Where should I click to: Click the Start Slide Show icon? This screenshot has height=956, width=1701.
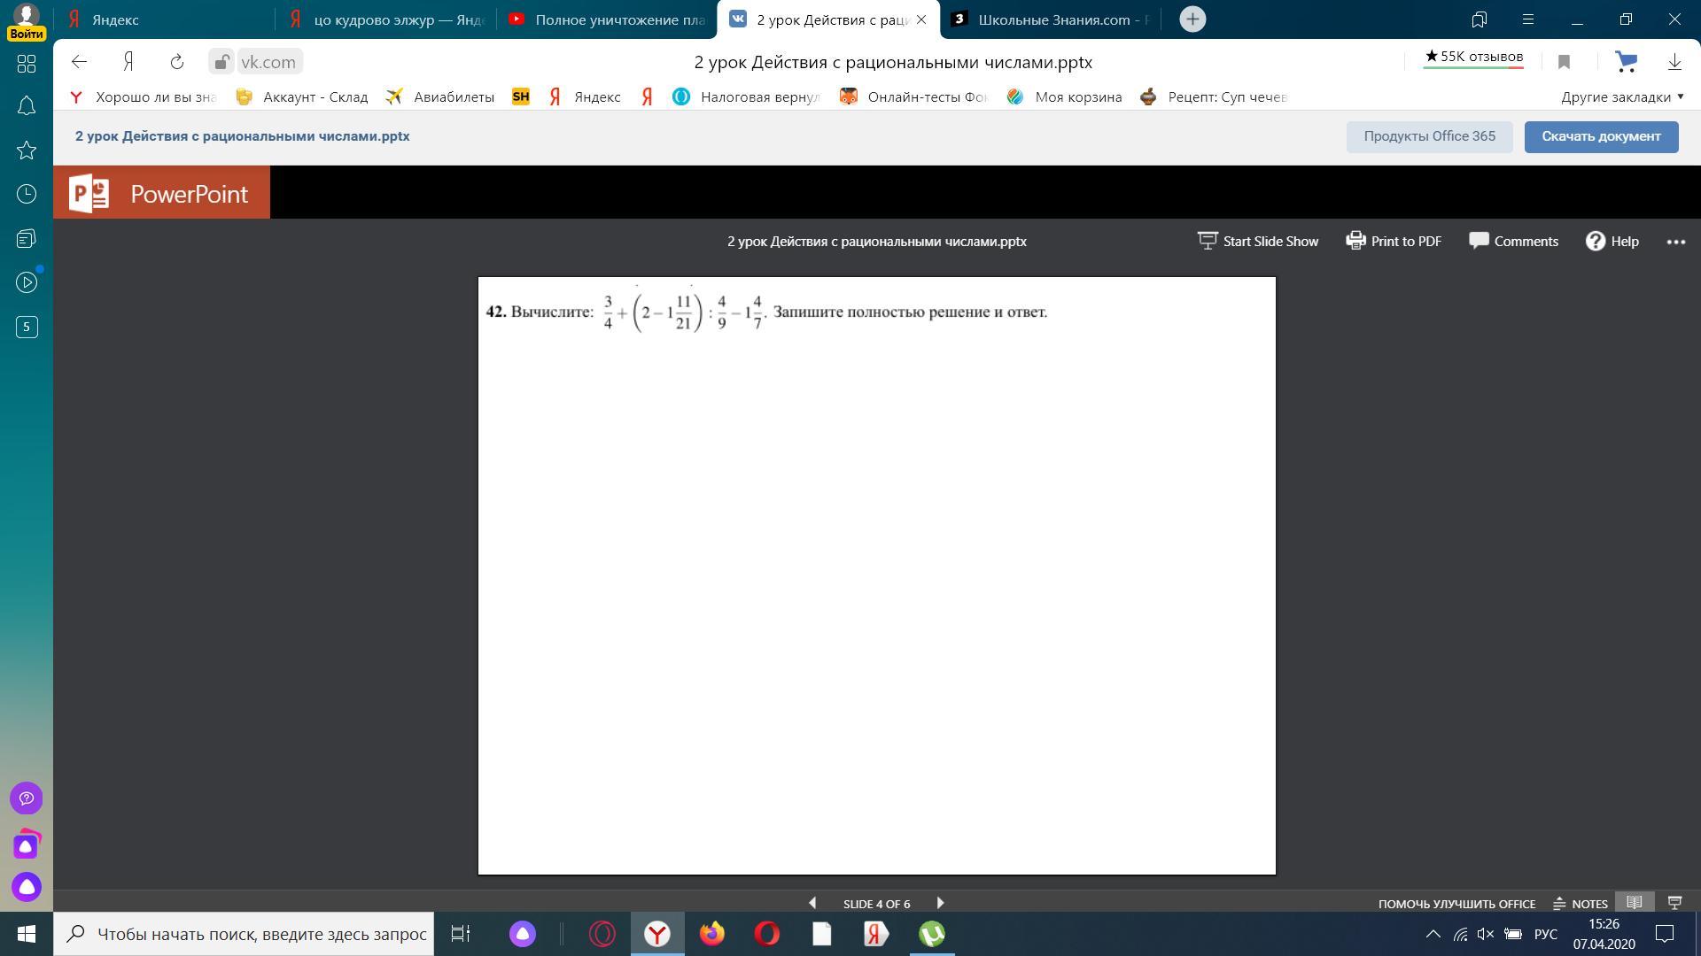(1208, 241)
